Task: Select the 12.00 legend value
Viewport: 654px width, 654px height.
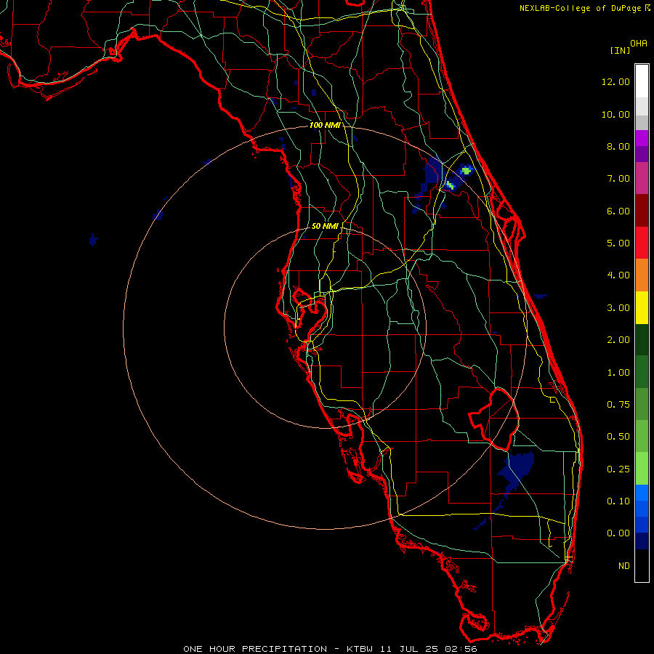Action: click(615, 81)
